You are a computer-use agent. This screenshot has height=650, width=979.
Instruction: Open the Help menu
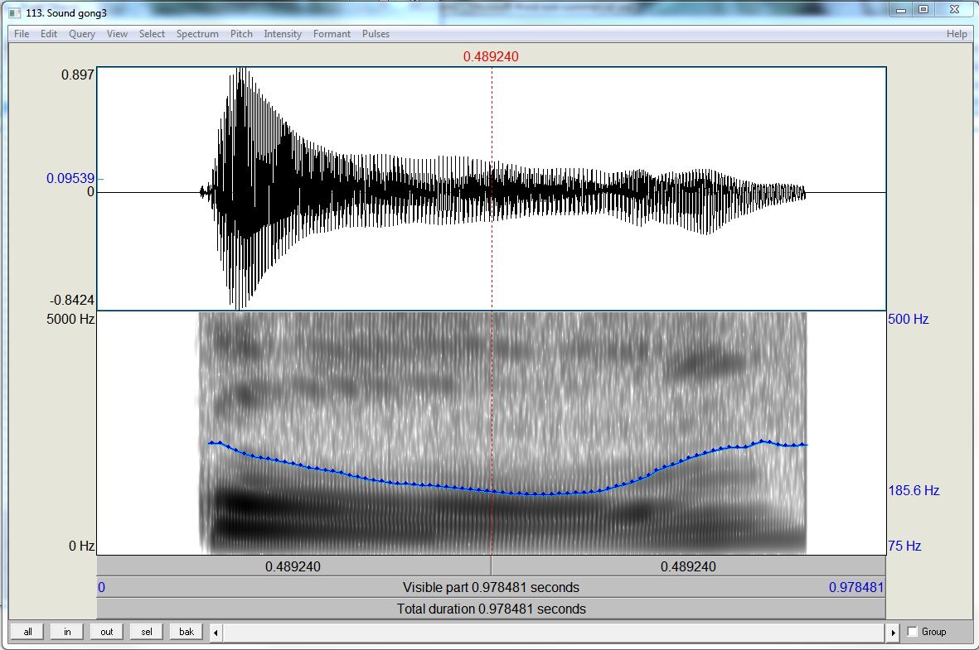click(957, 34)
